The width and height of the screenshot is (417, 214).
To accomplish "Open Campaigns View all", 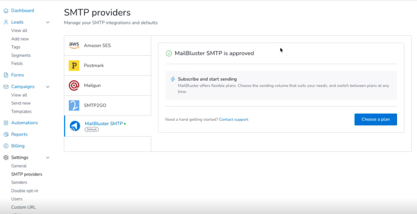I will [19, 95].
